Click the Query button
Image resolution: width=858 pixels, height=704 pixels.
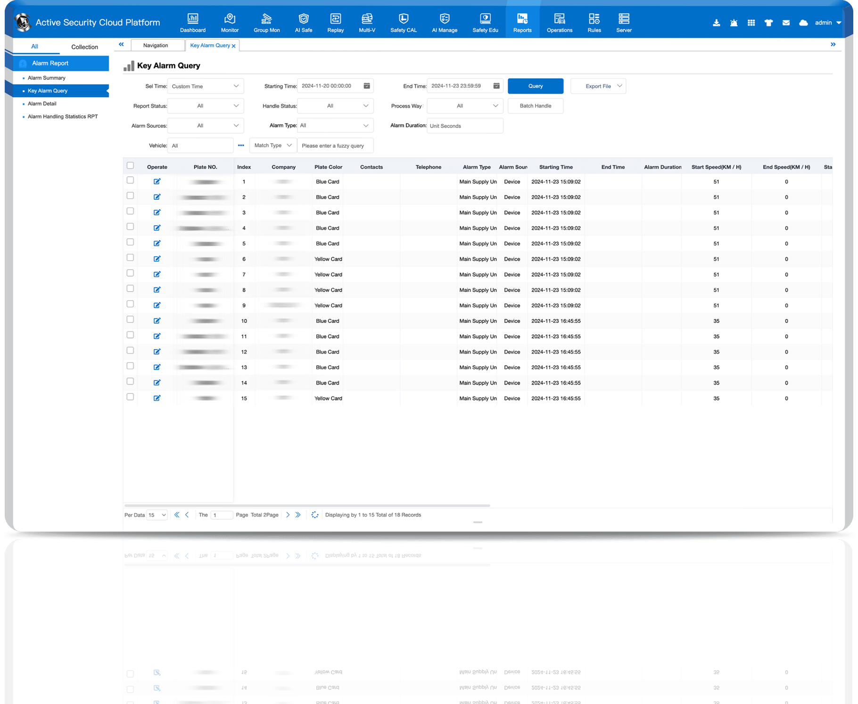pyautogui.click(x=535, y=86)
